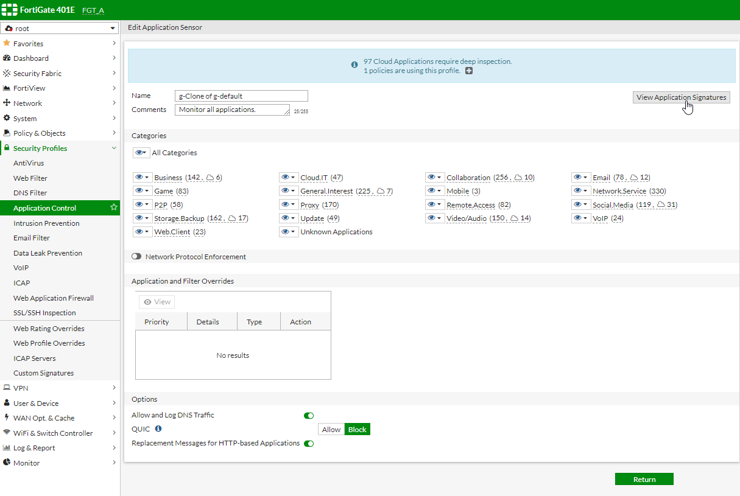This screenshot has height=496, width=740.
Task: Open the All Categories action dropdown
Action: coord(141,153)
